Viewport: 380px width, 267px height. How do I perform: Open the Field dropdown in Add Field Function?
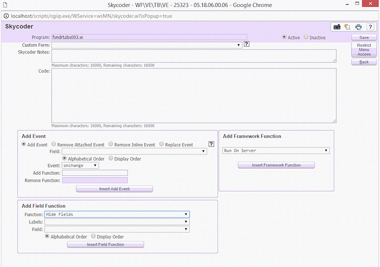(x=117, y=229)
